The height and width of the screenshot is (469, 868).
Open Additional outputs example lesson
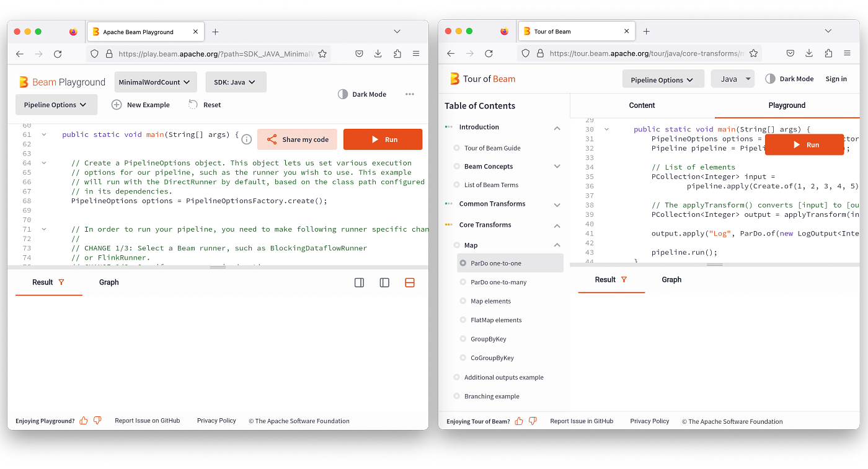503,377
